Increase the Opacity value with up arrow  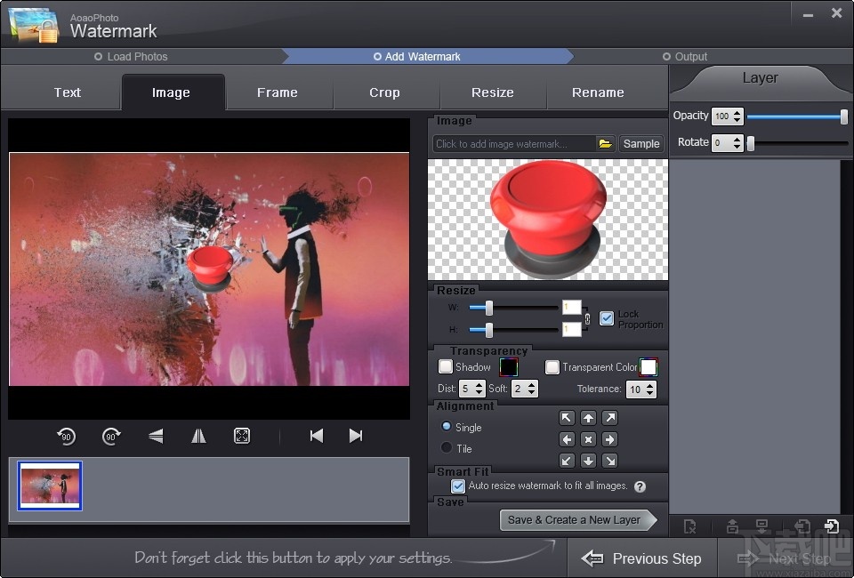pos(737,112)
